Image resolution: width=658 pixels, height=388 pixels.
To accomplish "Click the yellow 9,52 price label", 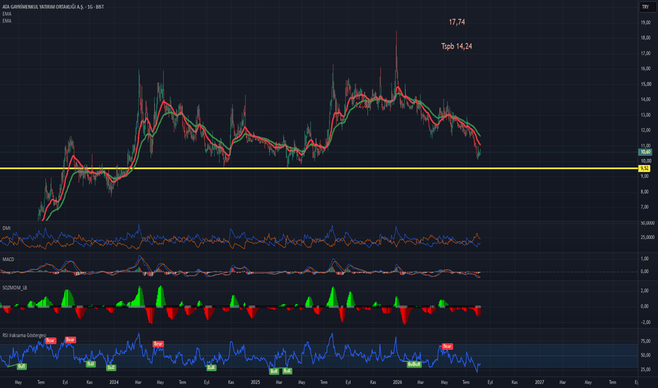I will pyautogui.click(x=644, y=168).
